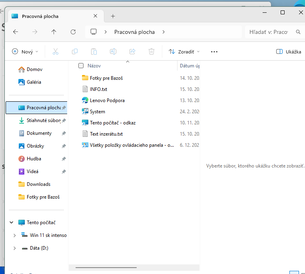The height and width of the screenshot is (274, 305).
Task: Open the Zoradiť sort dropdown
Action: [184, 51]
